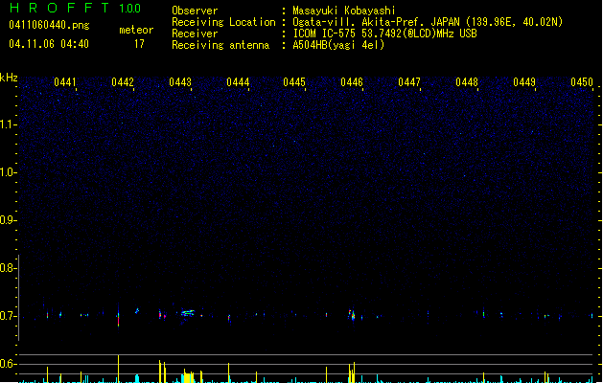
Task: Click the Receiving antenna label
Action: tap(220, 45)
